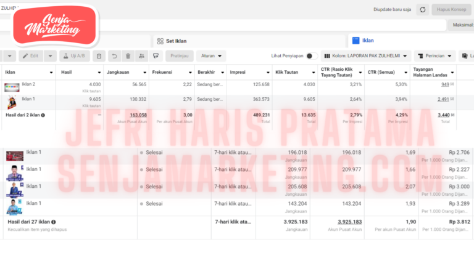Click the comment preview icon in toolbar
The image size is (474, 266).
156,56
